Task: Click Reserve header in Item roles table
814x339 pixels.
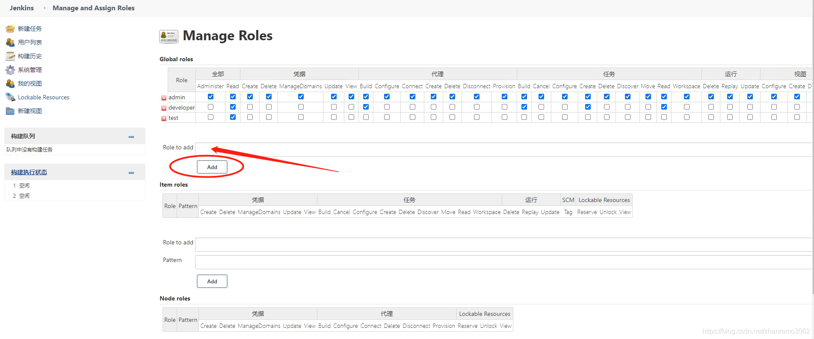Action: point(587,212)
